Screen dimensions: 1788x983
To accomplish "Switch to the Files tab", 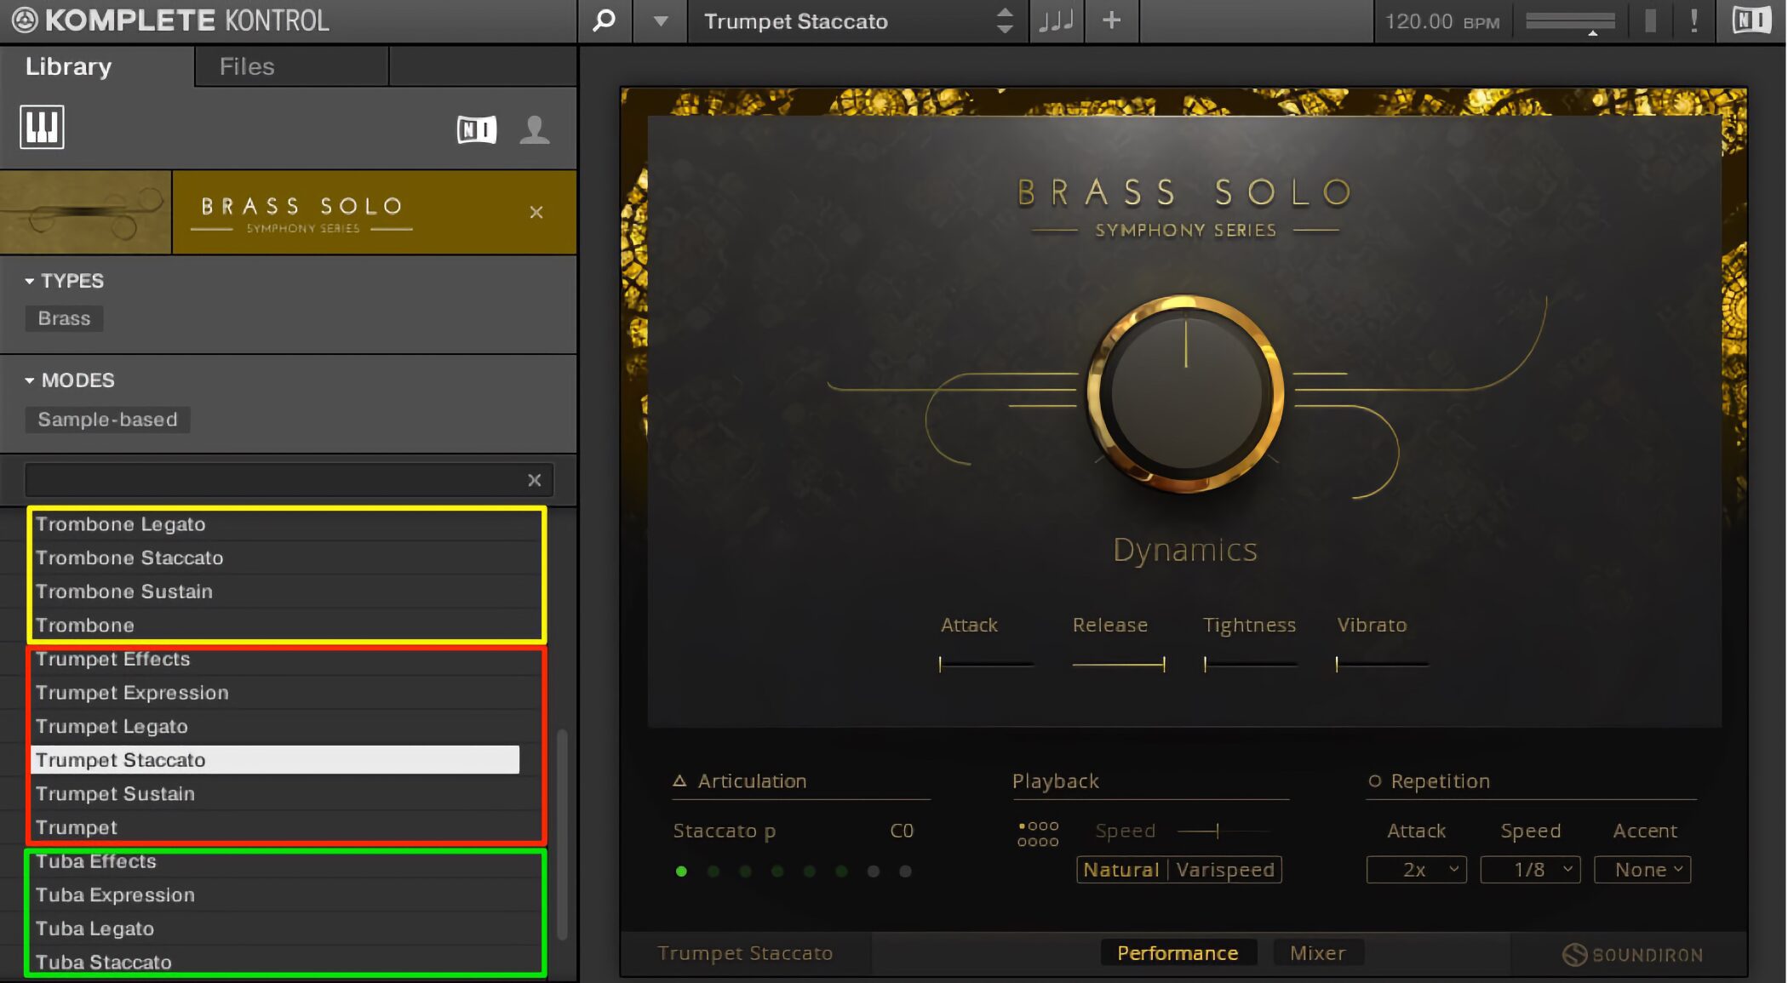I will coord(291,66).
